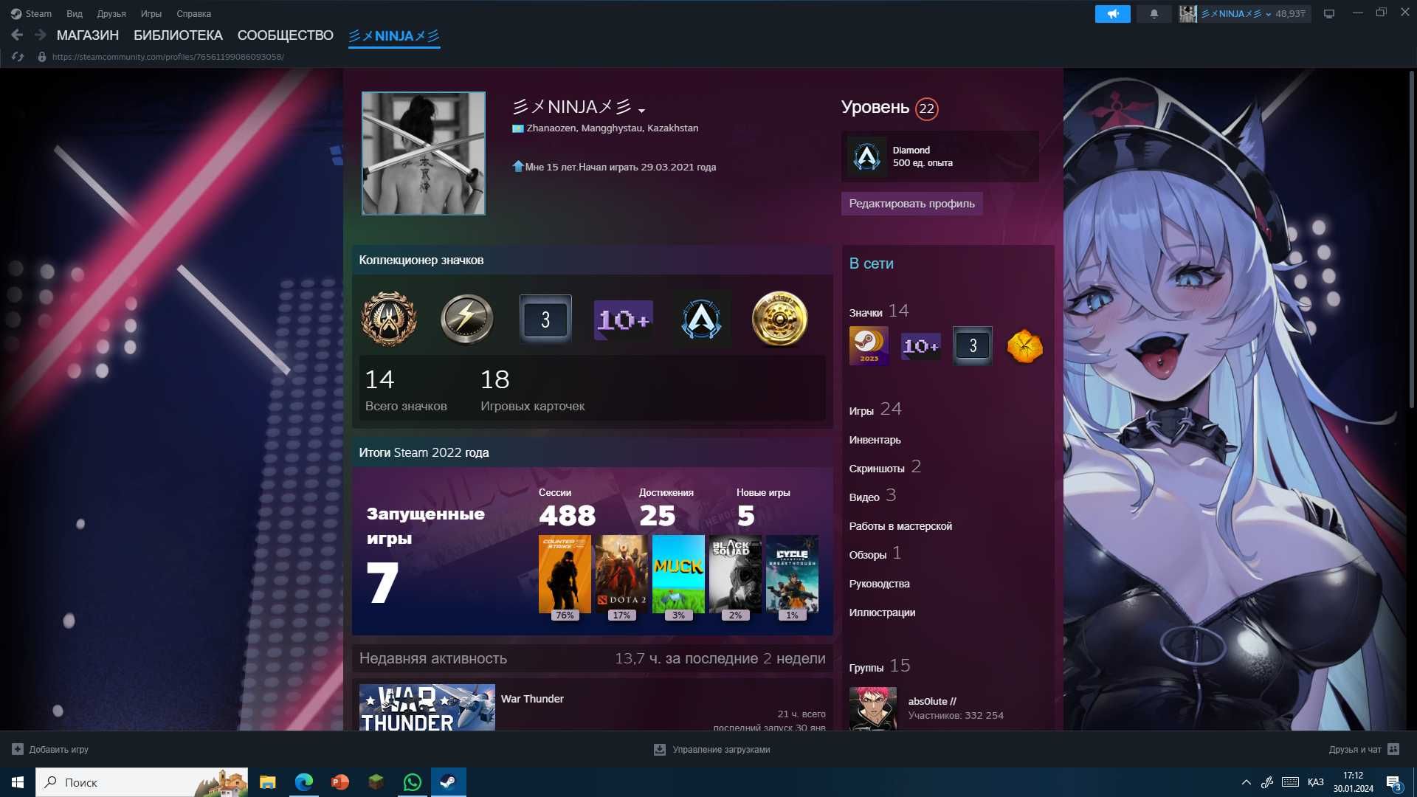The height and width of the screenshot is (797, 1417).
Task: Open the Diamond badge icon in level panel
Action: pos(866,156)
